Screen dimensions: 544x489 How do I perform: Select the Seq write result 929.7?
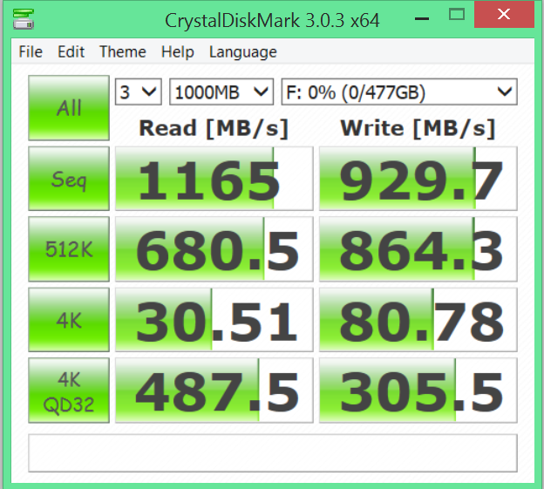(x=418, y=179)
